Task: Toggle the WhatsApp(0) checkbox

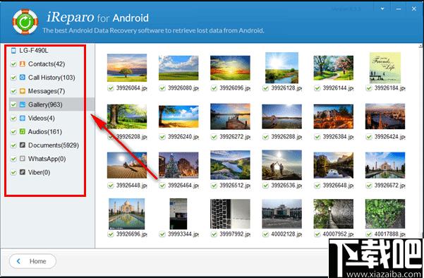Action: click(x=13, y=159)
